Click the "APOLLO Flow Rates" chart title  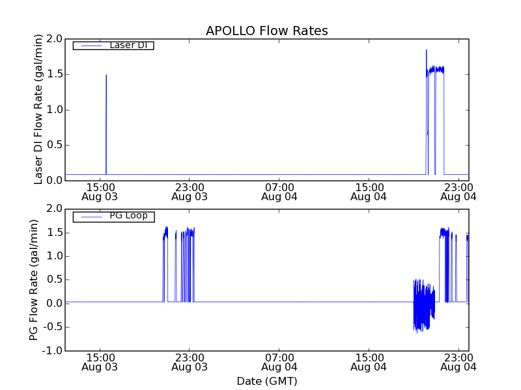267,31
